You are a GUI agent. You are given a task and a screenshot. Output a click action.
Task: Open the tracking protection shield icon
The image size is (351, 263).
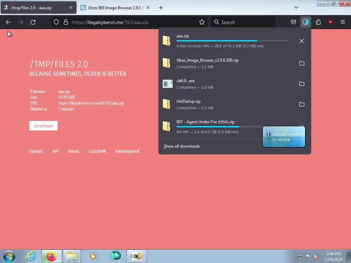(56, 22)
